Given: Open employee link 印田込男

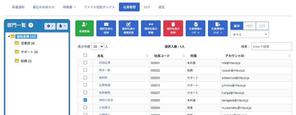Looking at the screenshot, I should (105, 63).
